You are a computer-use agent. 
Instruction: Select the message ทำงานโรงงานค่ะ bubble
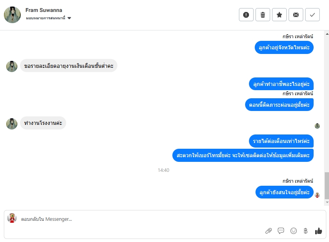click(x=43, y=123)
